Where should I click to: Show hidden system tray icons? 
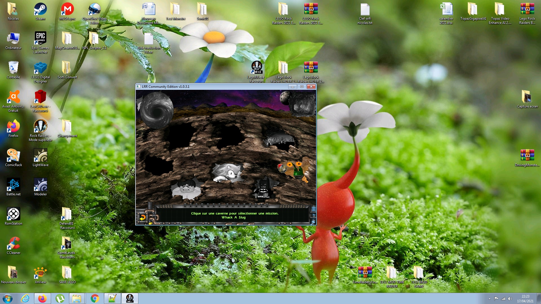pyautogui.click(x=489, y=299)
